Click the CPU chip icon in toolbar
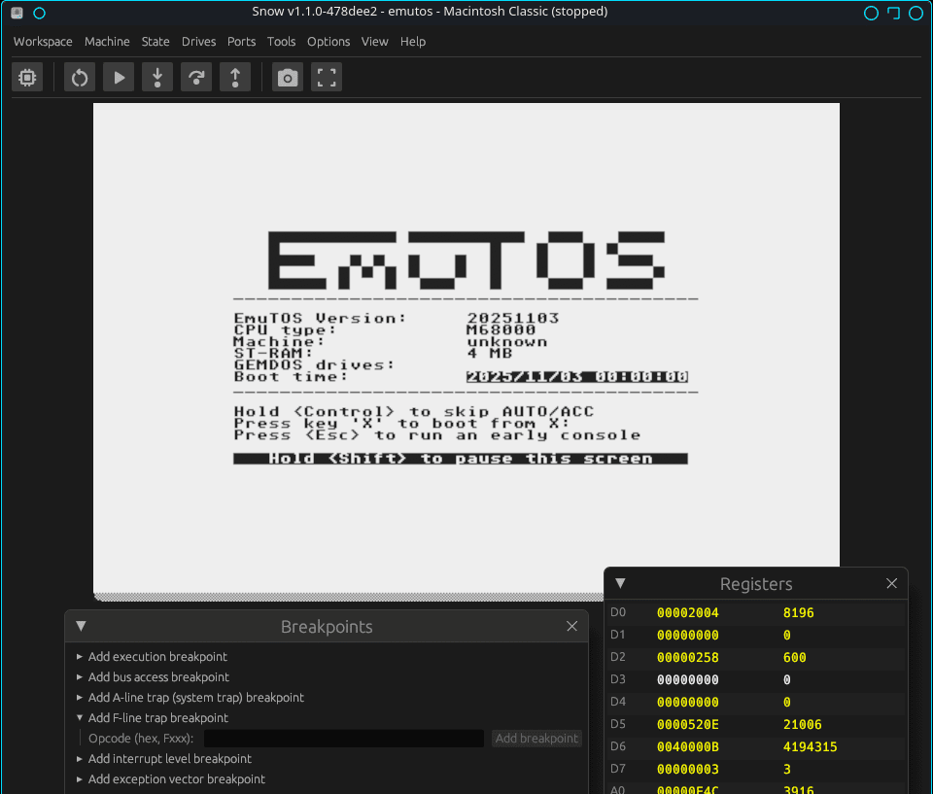The image size is (933, 794). coord(27,78)
